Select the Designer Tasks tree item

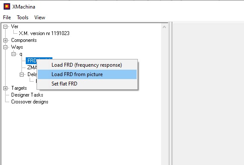27,95
